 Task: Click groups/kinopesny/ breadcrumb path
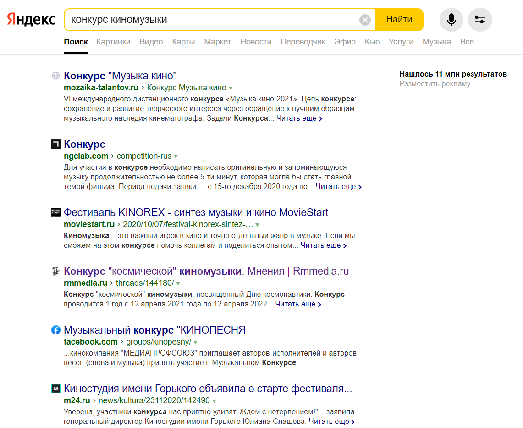pos(159,342)
